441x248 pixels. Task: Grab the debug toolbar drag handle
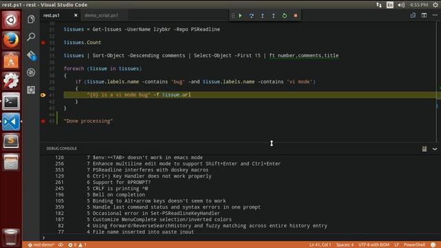233,15
